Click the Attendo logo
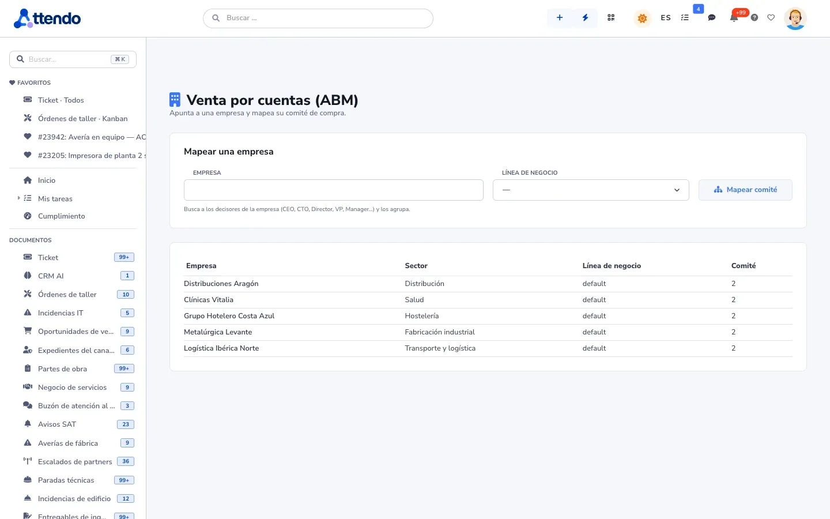The width and height of the screenshot is (830, 519). 47,18
